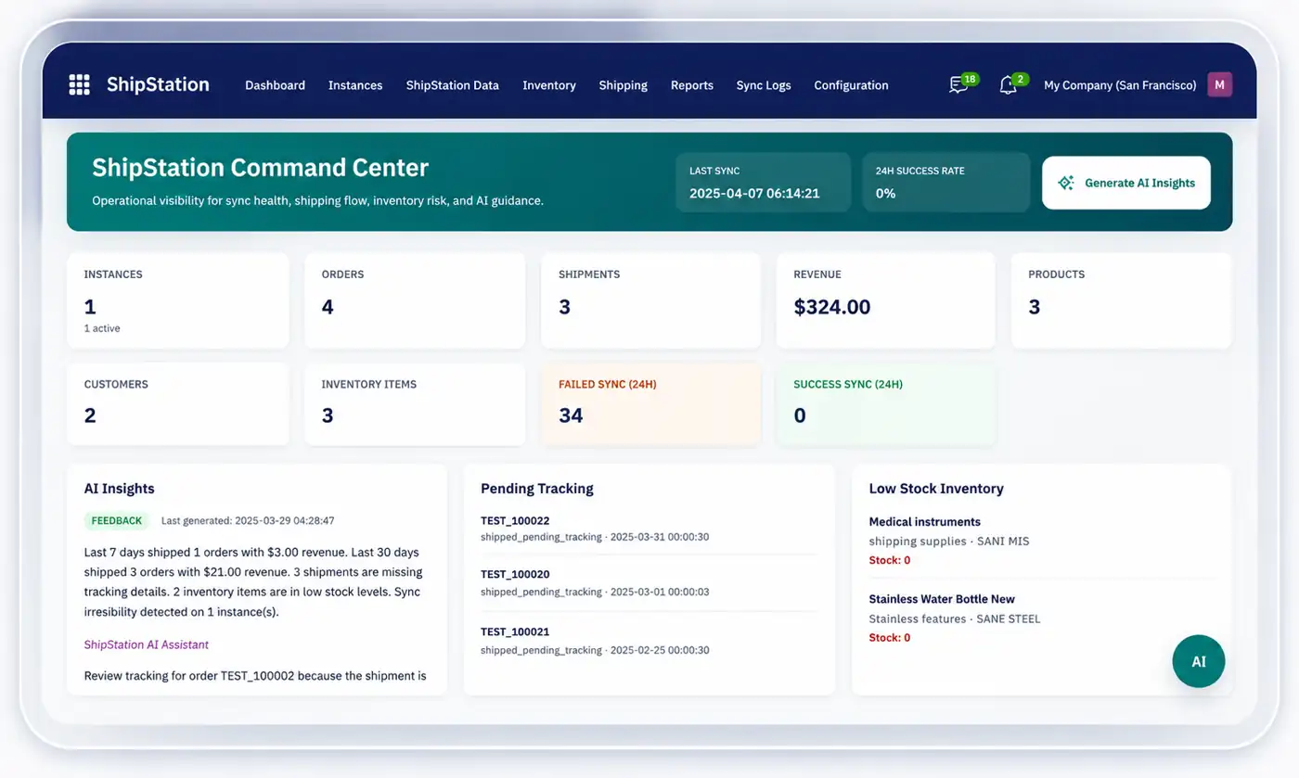1299x778 pixels.
Task: Click the '1 active' instances label
Action: pyautogui.click(x=102, y=328)
